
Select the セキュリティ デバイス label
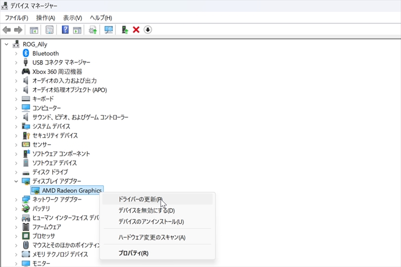pos(55,135)
